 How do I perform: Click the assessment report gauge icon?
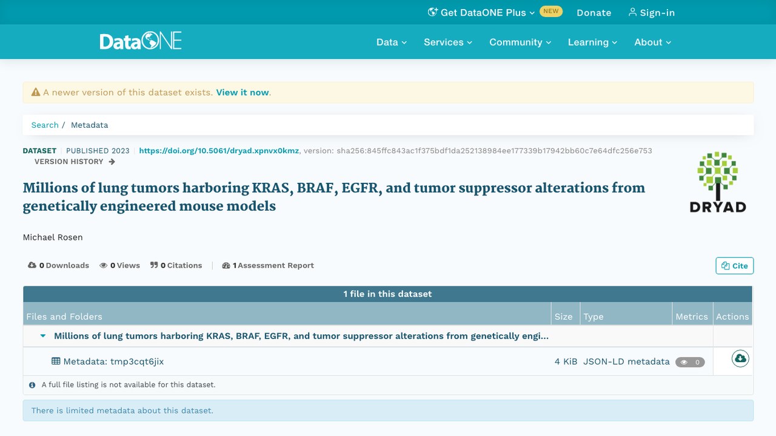tap(226, 265)
